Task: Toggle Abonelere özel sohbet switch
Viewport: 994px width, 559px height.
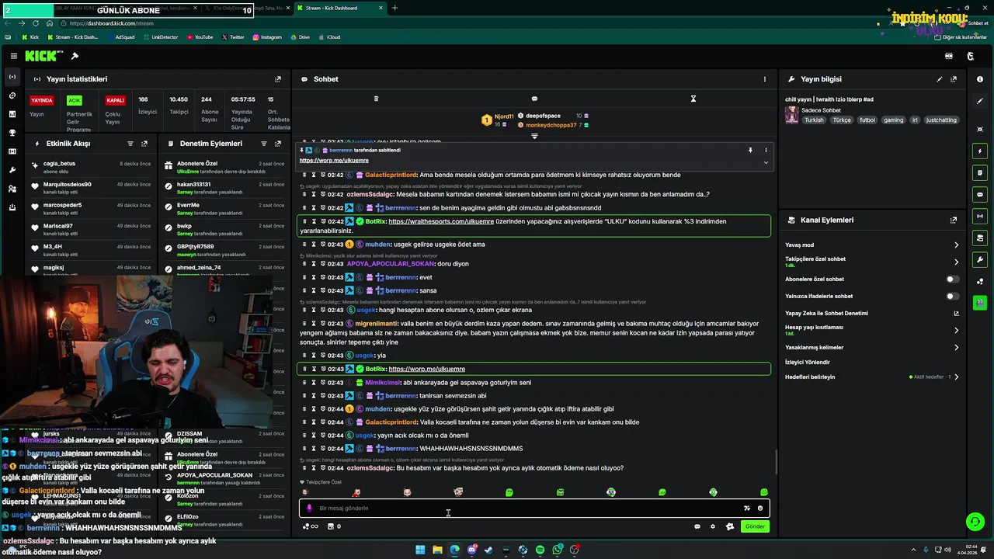Action: point(952,279)
